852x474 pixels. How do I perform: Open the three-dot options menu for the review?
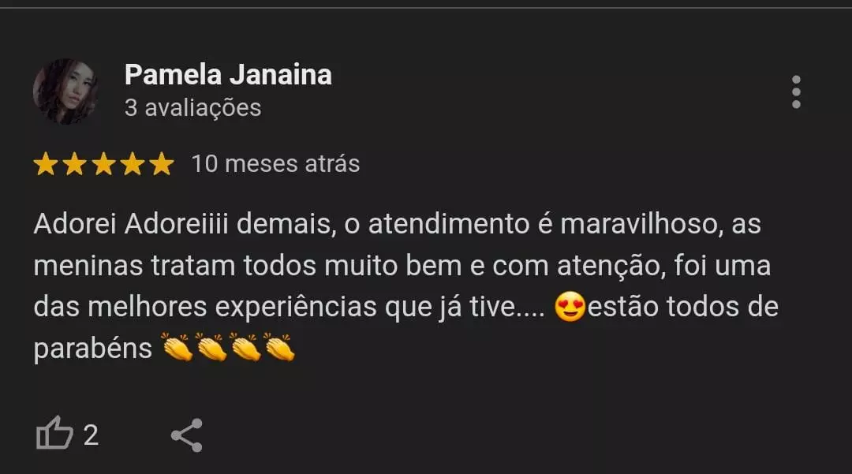(x=796, y=91)
